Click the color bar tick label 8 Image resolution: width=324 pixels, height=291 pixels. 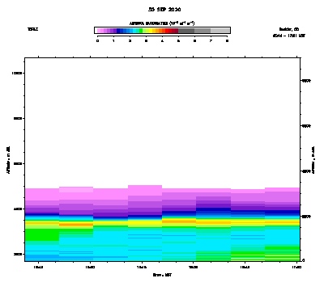pos(227,41)
